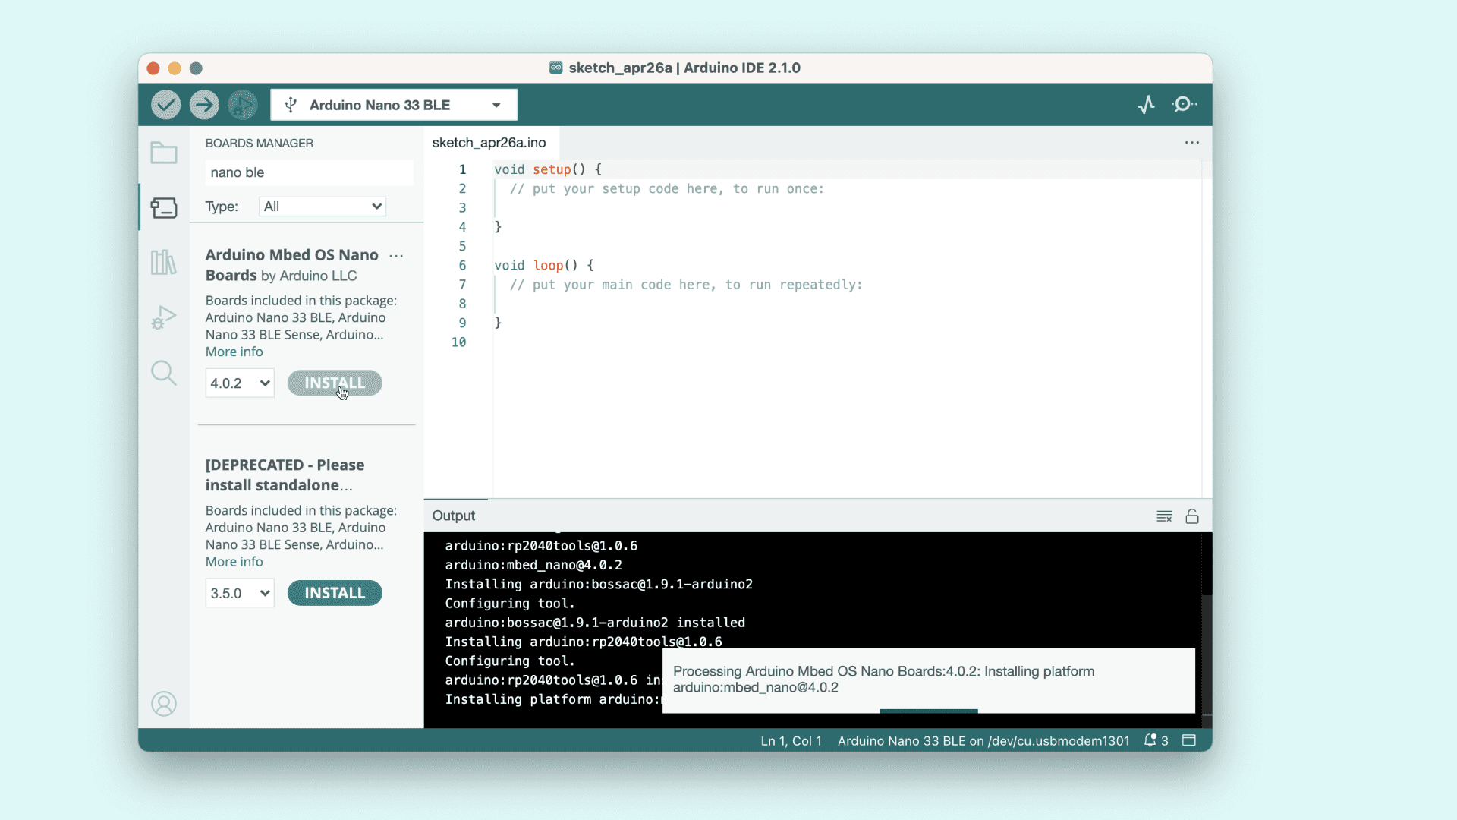Image resolution: width=1457 pixels, height=820 pixels.
Task: Start debugging with the debug toolbar button
Action: tap(243, 105)
